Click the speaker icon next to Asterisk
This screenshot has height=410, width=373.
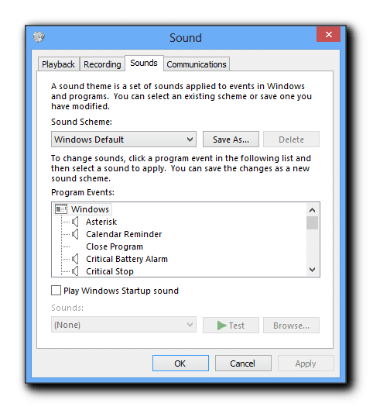(x=75, y=222)
